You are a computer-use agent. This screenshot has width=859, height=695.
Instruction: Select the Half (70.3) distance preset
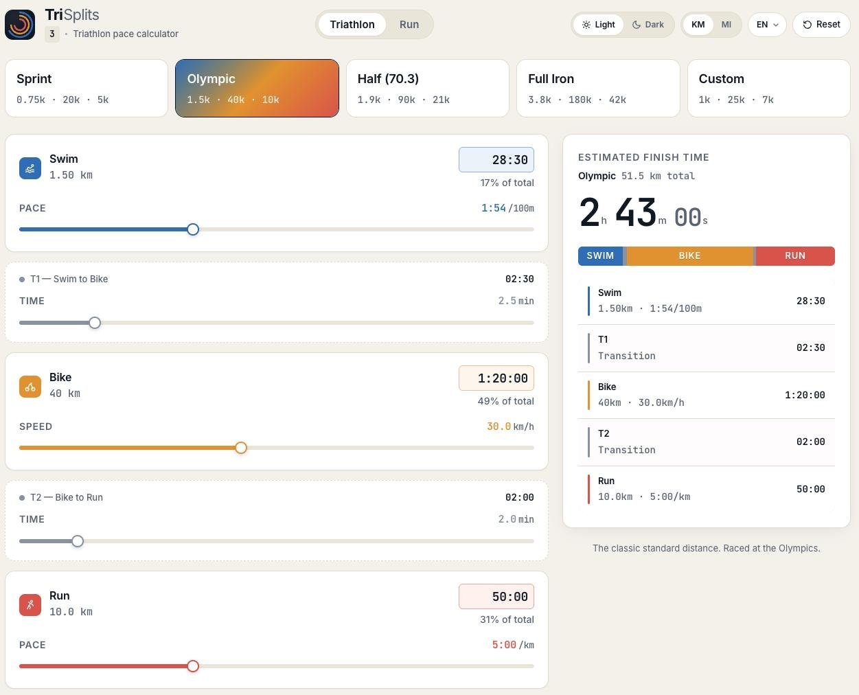click(x=428, y=89)
